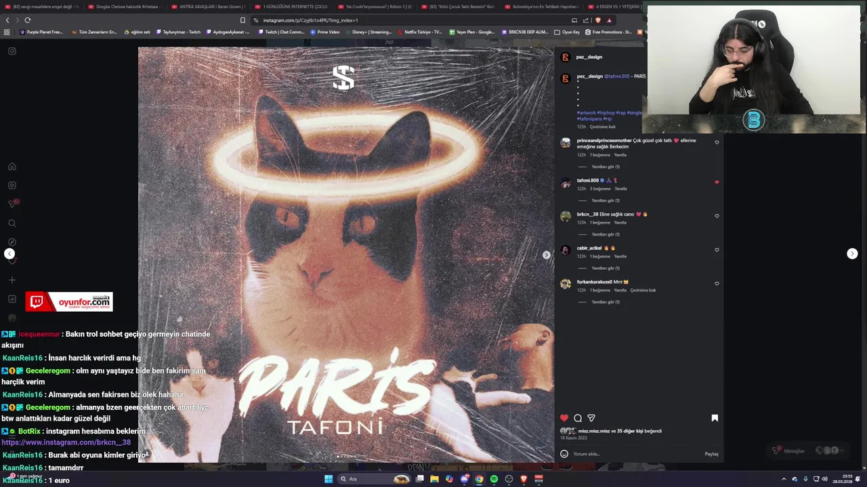The width and height of the screenshot is (867, 487).
Task: Open the 1 GÜNLÜĞÜNE İNTERNETTE ÇOCUK tab
Action: 290,7
